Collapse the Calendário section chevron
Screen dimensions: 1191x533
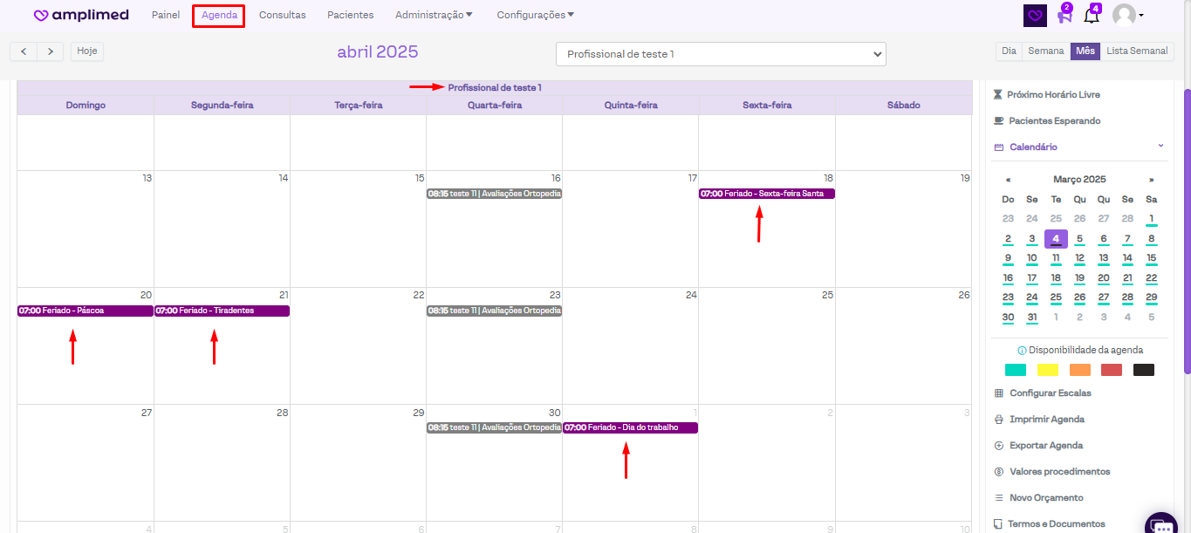1160,147
